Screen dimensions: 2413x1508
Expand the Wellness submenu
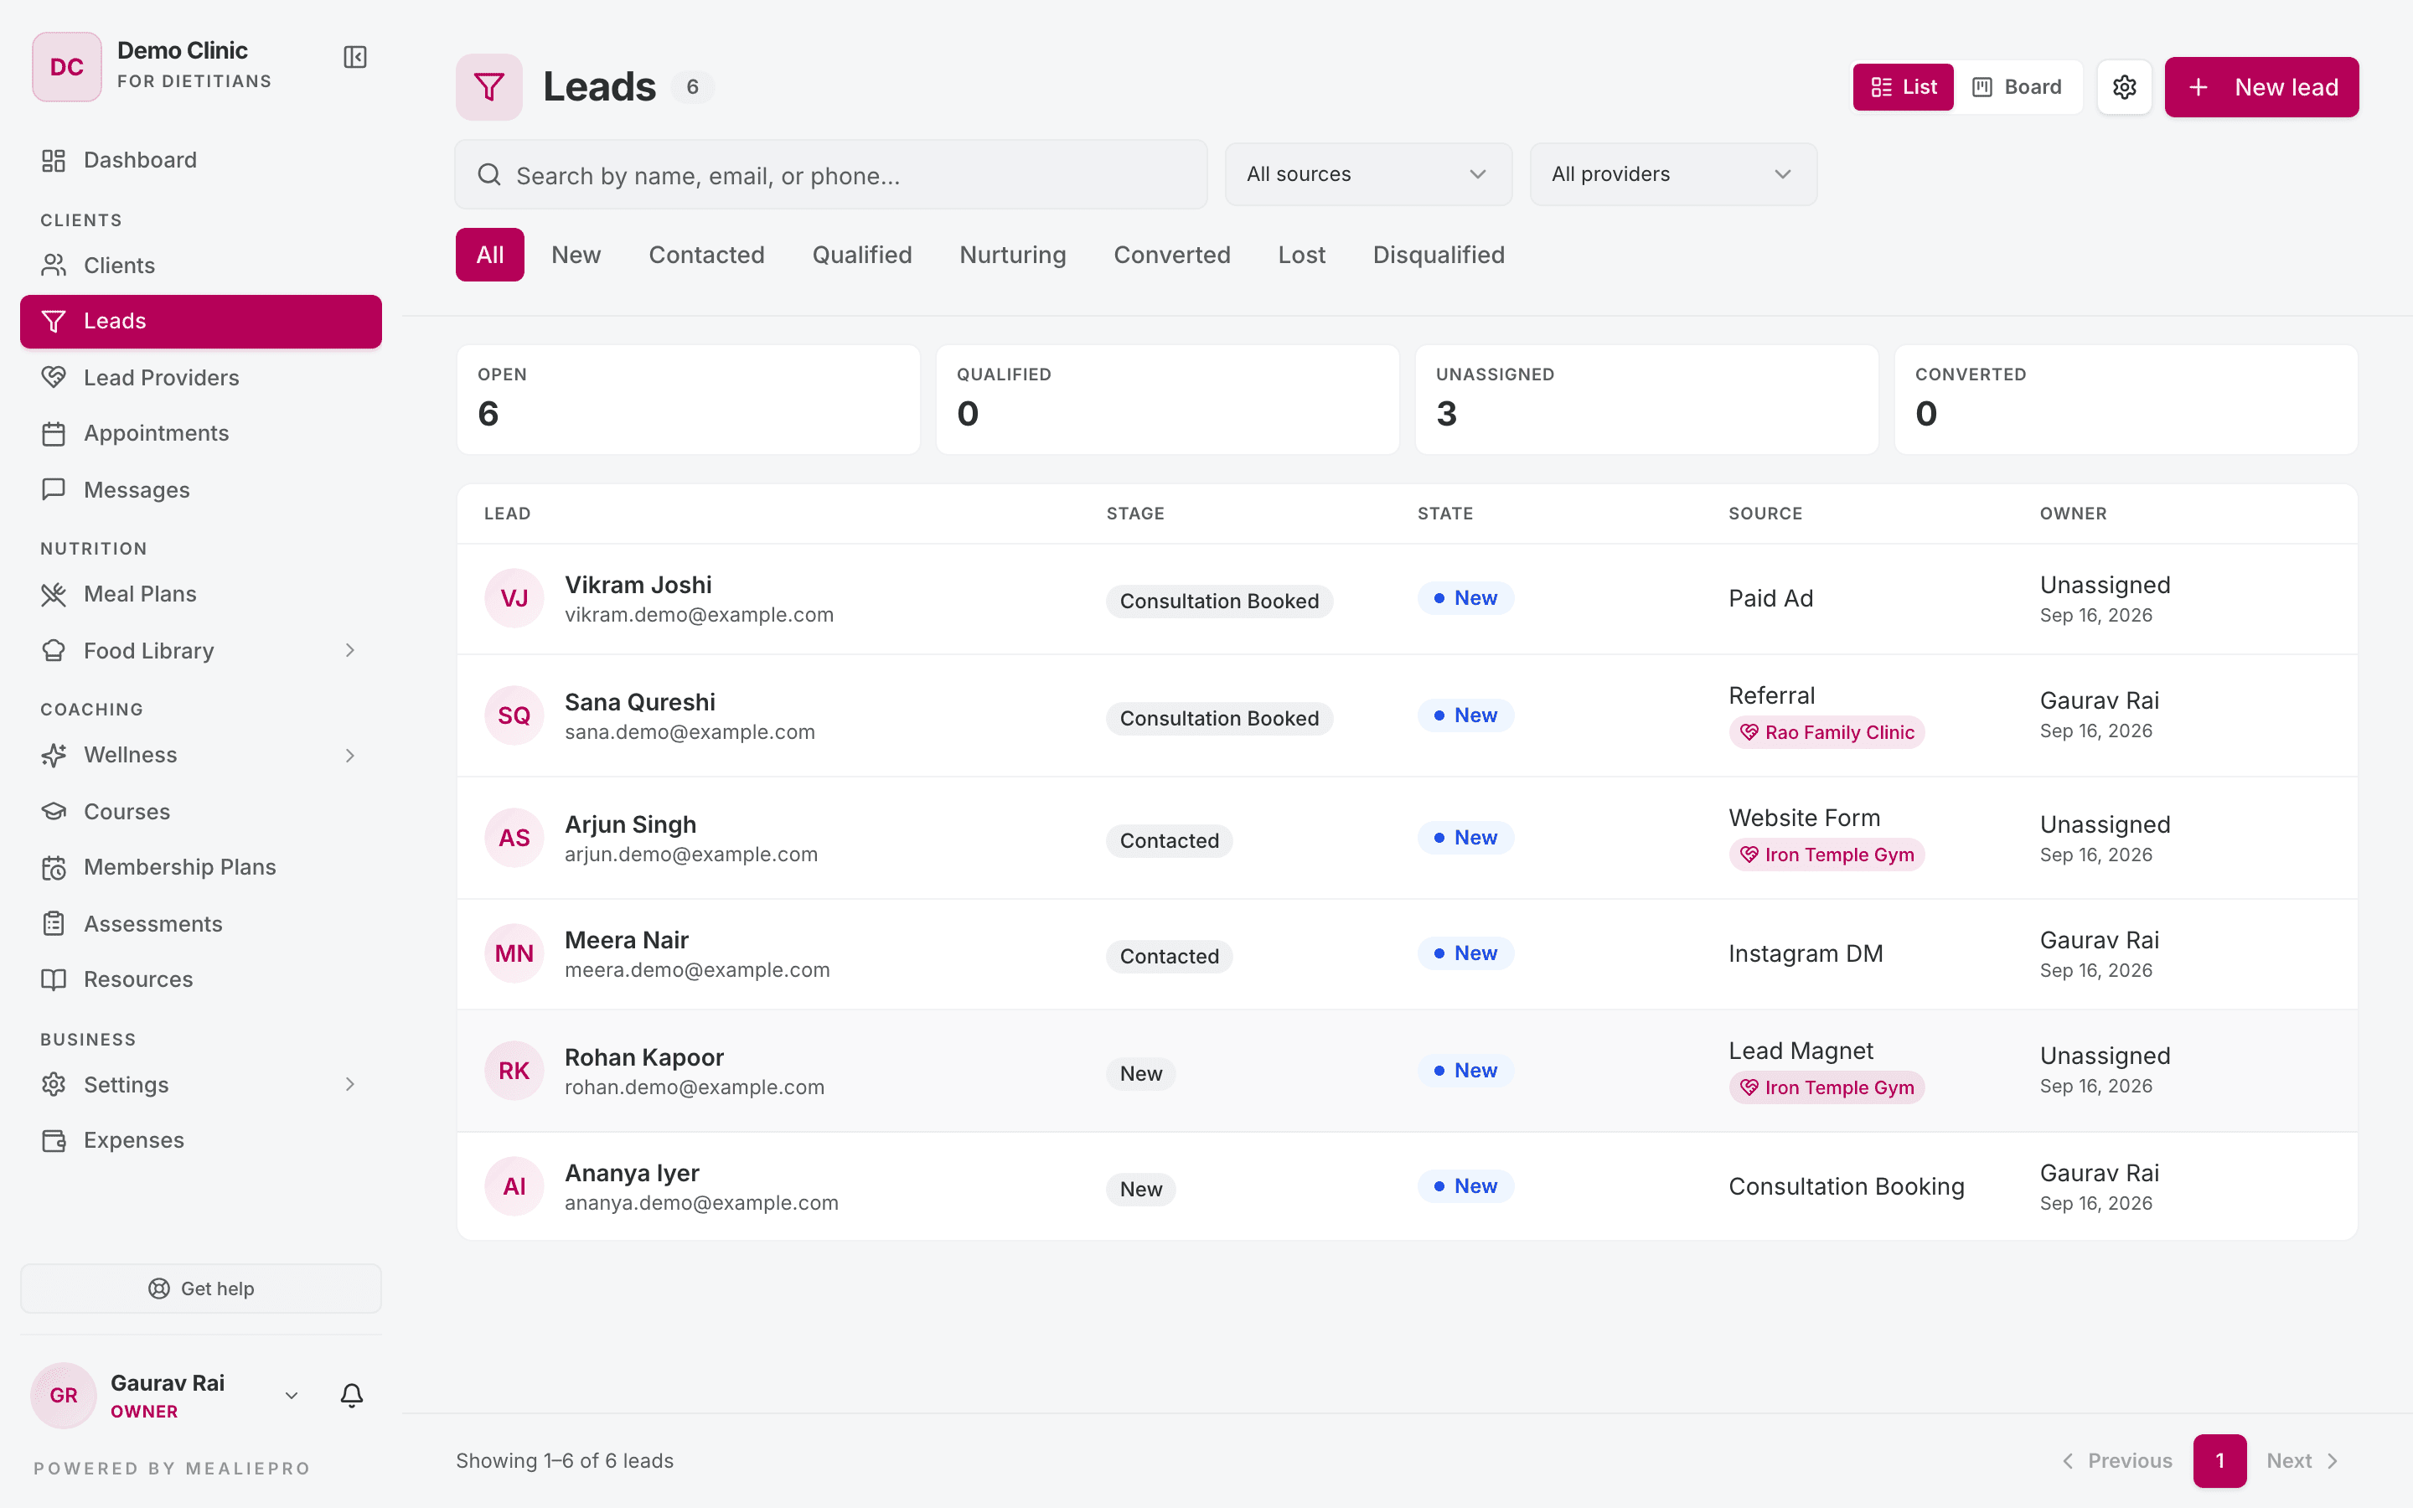[x=350, y=755]
